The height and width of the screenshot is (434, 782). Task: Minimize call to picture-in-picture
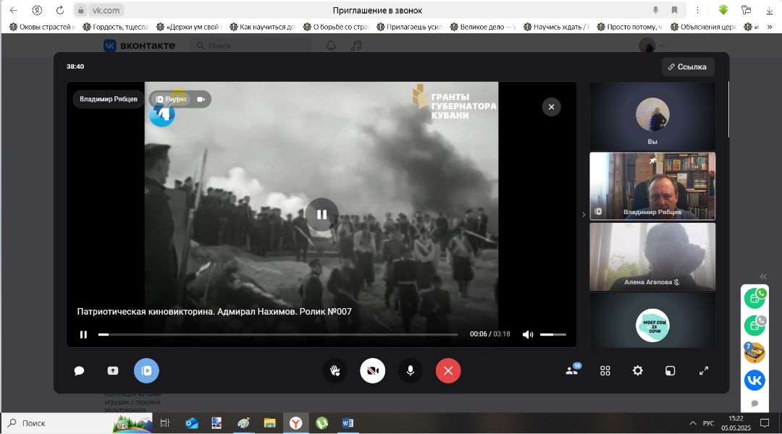[670, 371]
